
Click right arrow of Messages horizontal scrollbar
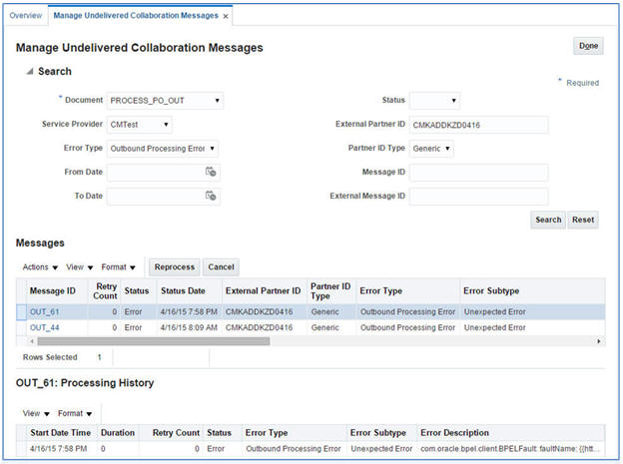[598, 341]
